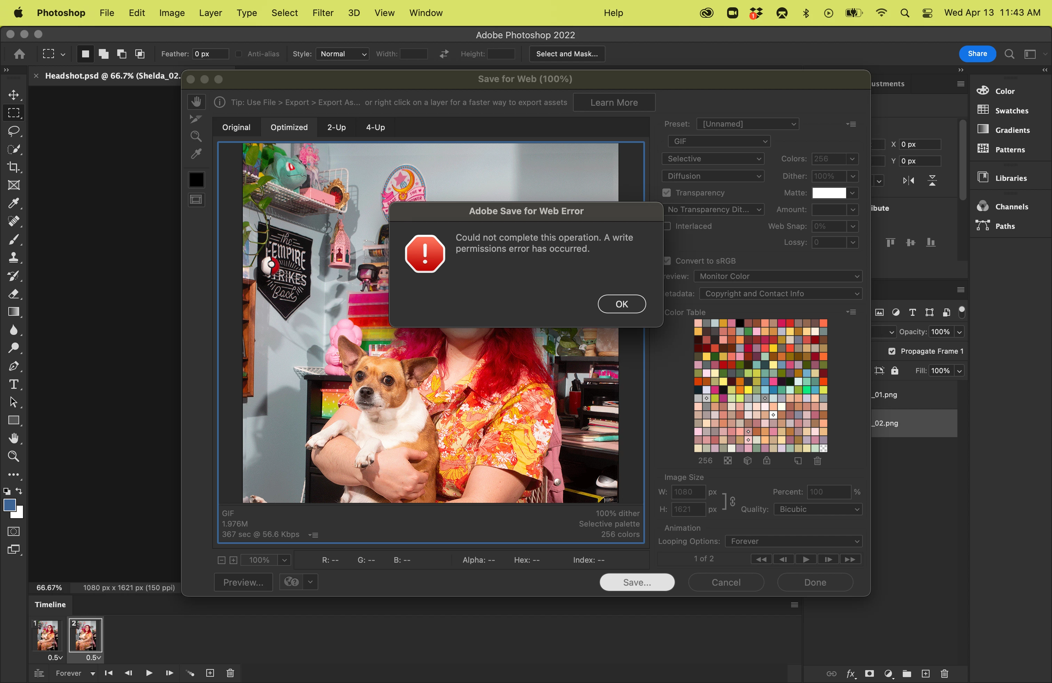Select the Clone Stamp tool
The width and height of the screenshot is (1052, 683).
click(x=14, y=258)
